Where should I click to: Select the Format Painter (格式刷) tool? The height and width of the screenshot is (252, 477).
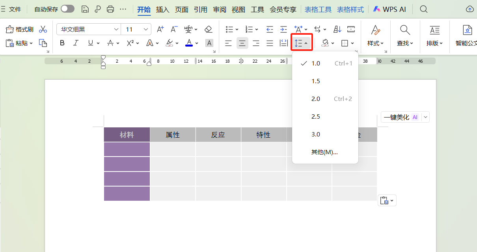click(19, 29)
